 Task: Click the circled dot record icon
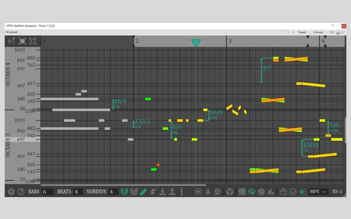(198, 192)
